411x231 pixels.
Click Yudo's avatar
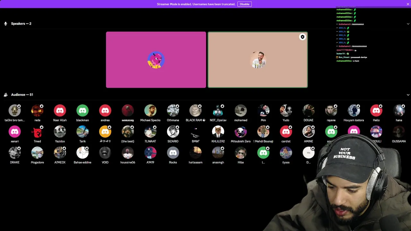tap(286, 111)
